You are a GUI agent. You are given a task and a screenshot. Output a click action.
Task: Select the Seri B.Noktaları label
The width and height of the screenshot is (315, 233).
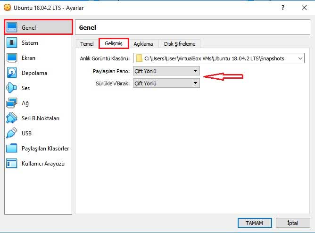[x=41, y=118]
